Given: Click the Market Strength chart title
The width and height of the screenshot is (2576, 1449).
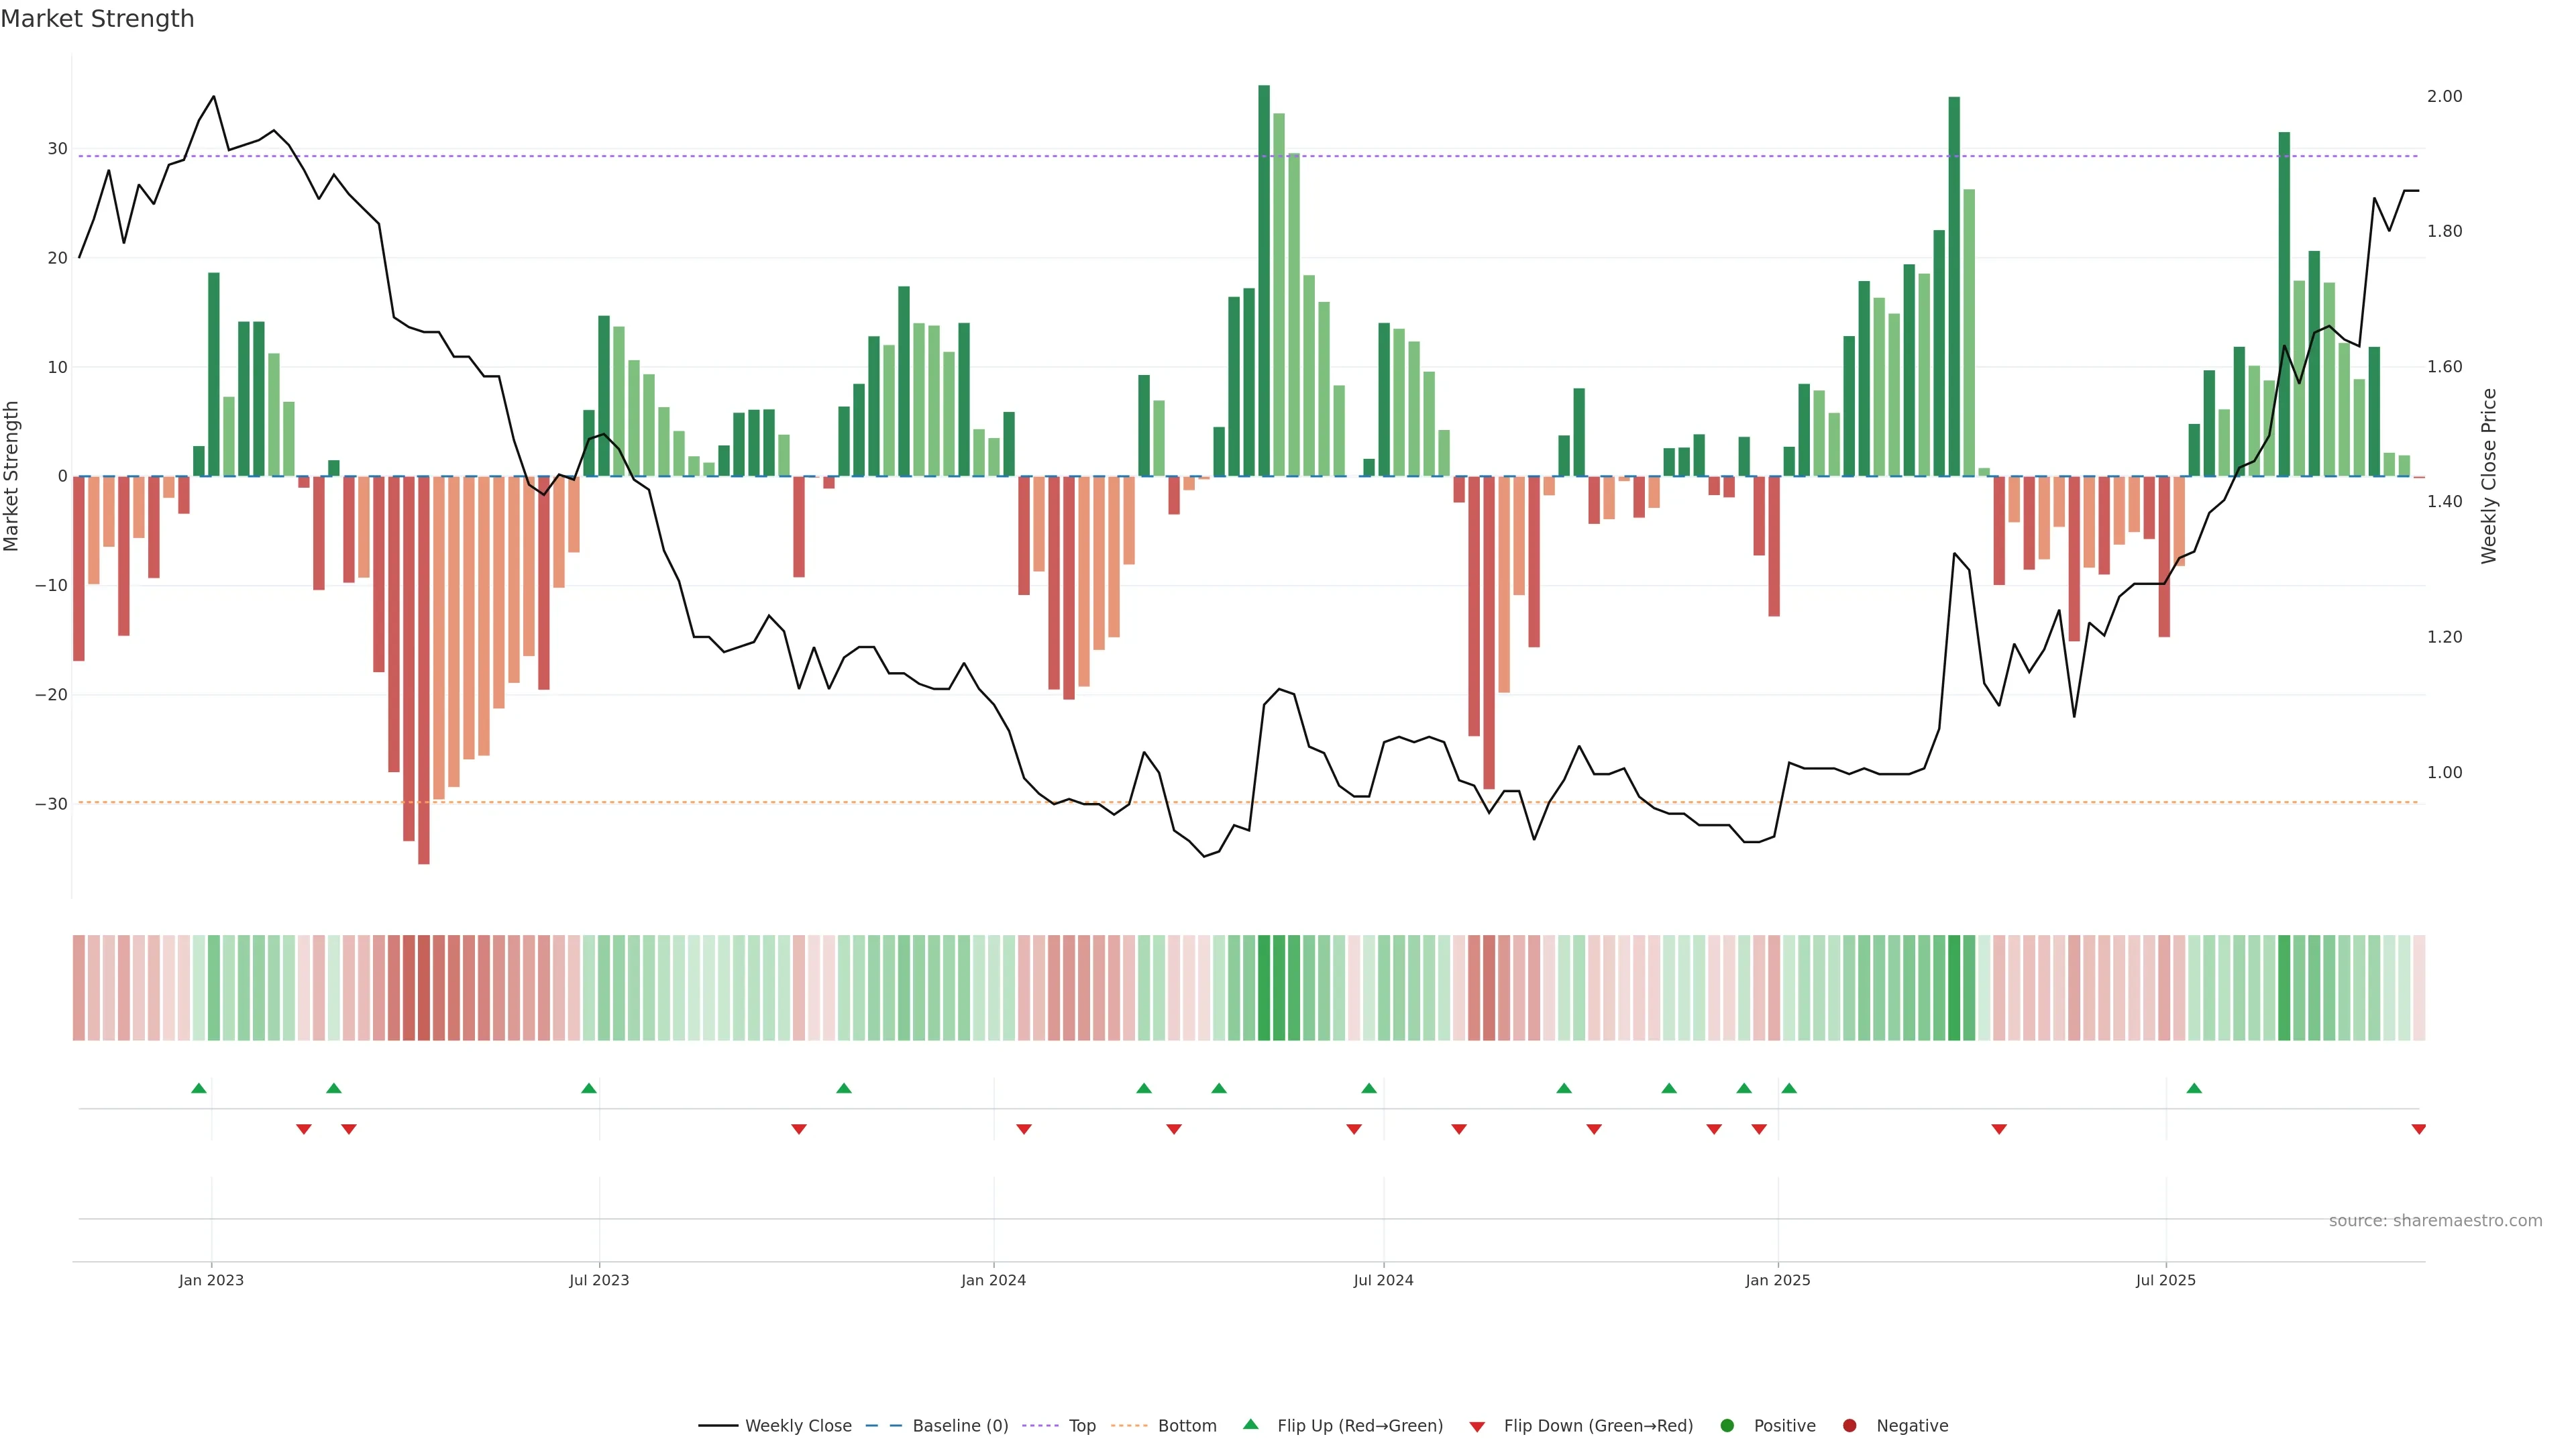Looking at the screenshot, I should [x=97, y=19].
